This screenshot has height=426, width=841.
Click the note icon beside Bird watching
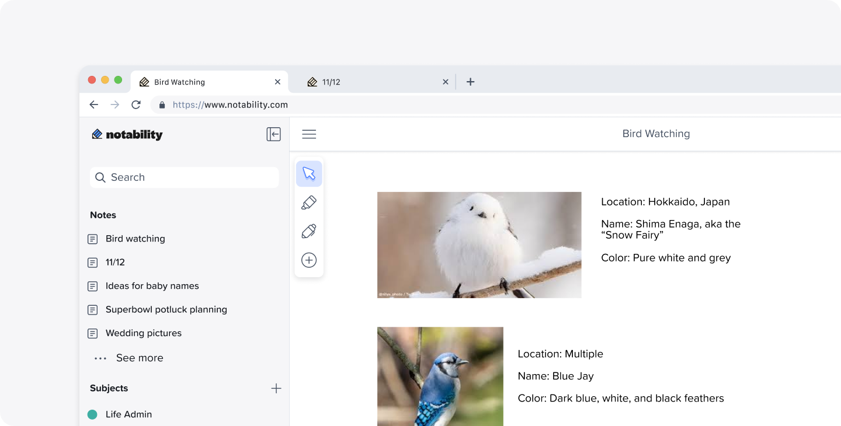pyautogui.click(x=92, y=239)
